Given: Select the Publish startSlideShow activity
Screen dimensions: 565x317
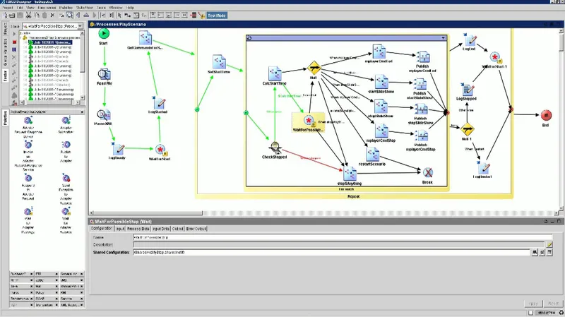Looking at the screenshot, I should [x=420, y=84].
